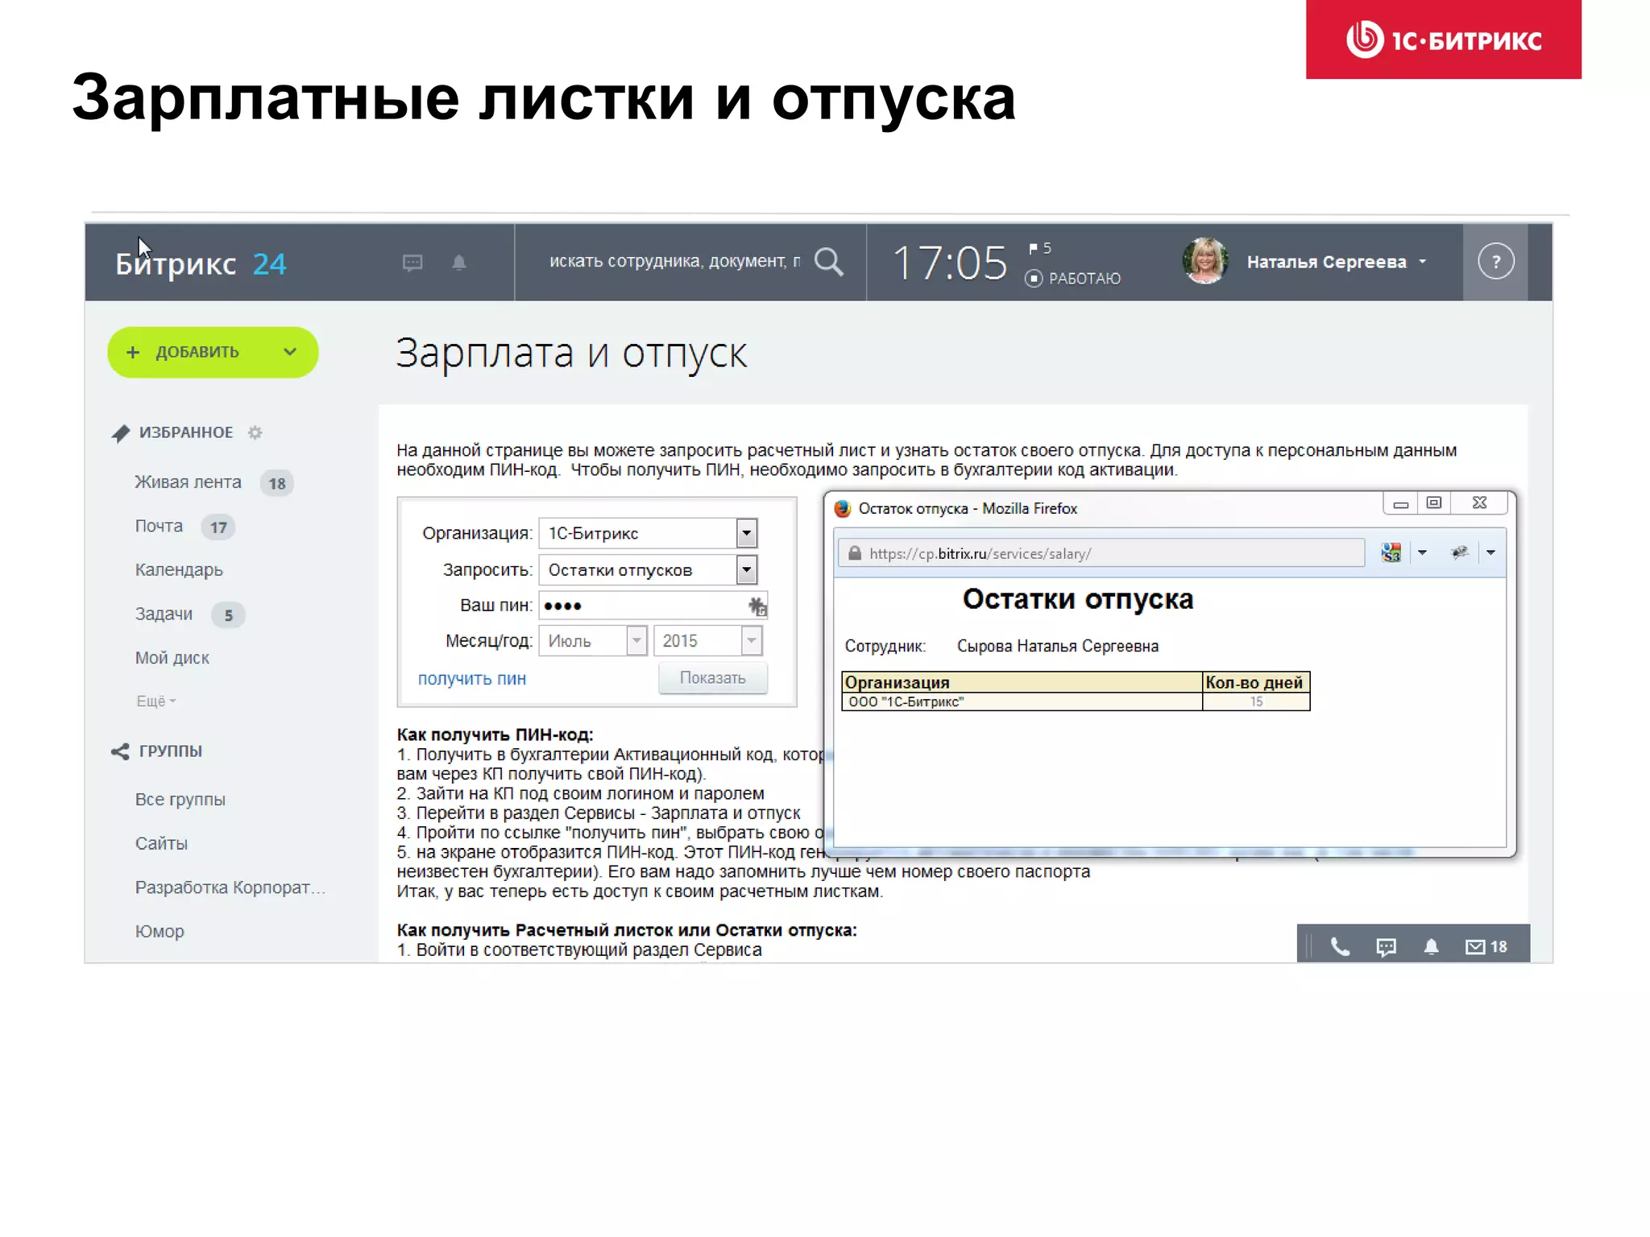Click the search employee input field

[x=674, y=262]
